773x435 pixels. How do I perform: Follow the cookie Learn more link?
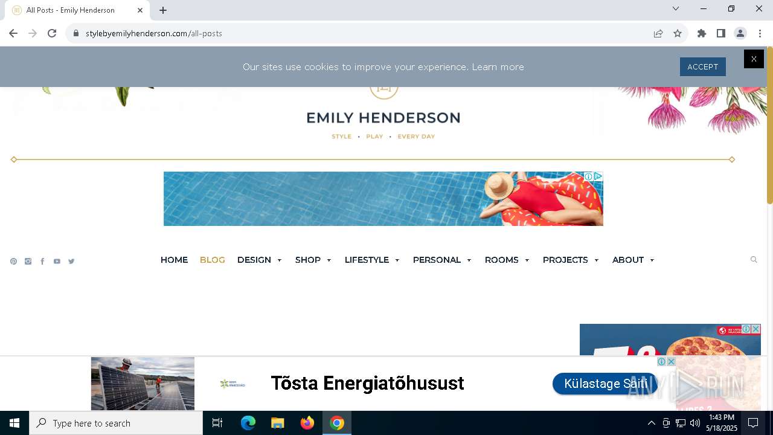coord(498,67)
